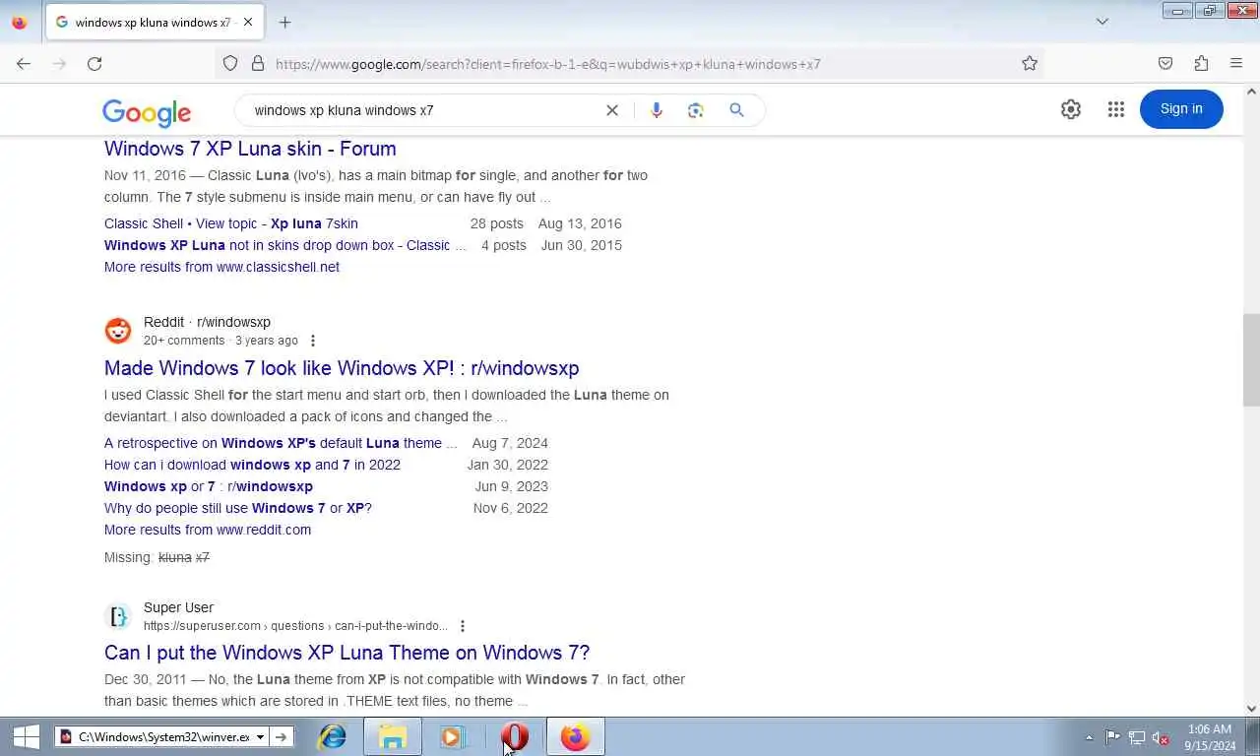The width and height of the screenshot is (1260, 756).
Task: Open the muted volume tray icon
Action: [x=1161, y=737]
